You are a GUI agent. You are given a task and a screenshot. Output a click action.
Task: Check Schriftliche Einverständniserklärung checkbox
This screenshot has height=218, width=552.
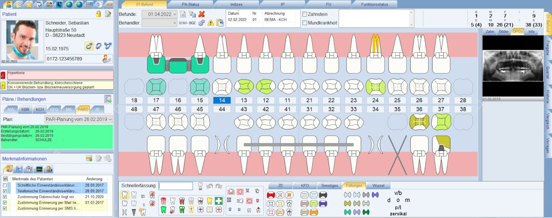tap(5, 185)
